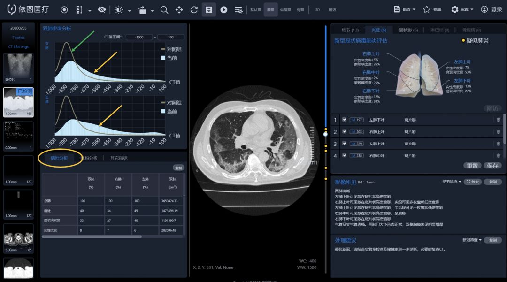507x282 pixels.
Task: Uncheck the IM 229 左肺上叶 checkbox
Action: click(345, 144)
